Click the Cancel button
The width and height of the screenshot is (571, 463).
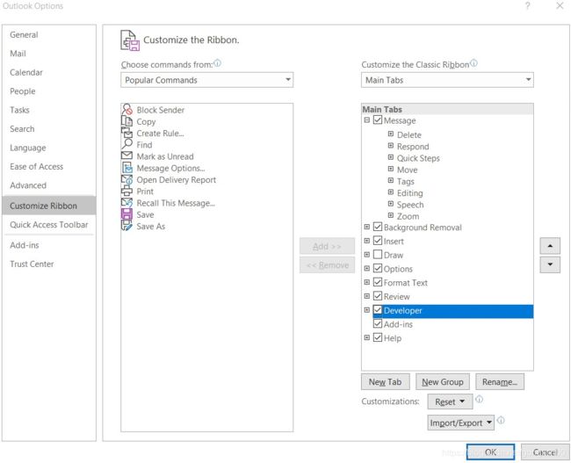click(x=546, y=452)
